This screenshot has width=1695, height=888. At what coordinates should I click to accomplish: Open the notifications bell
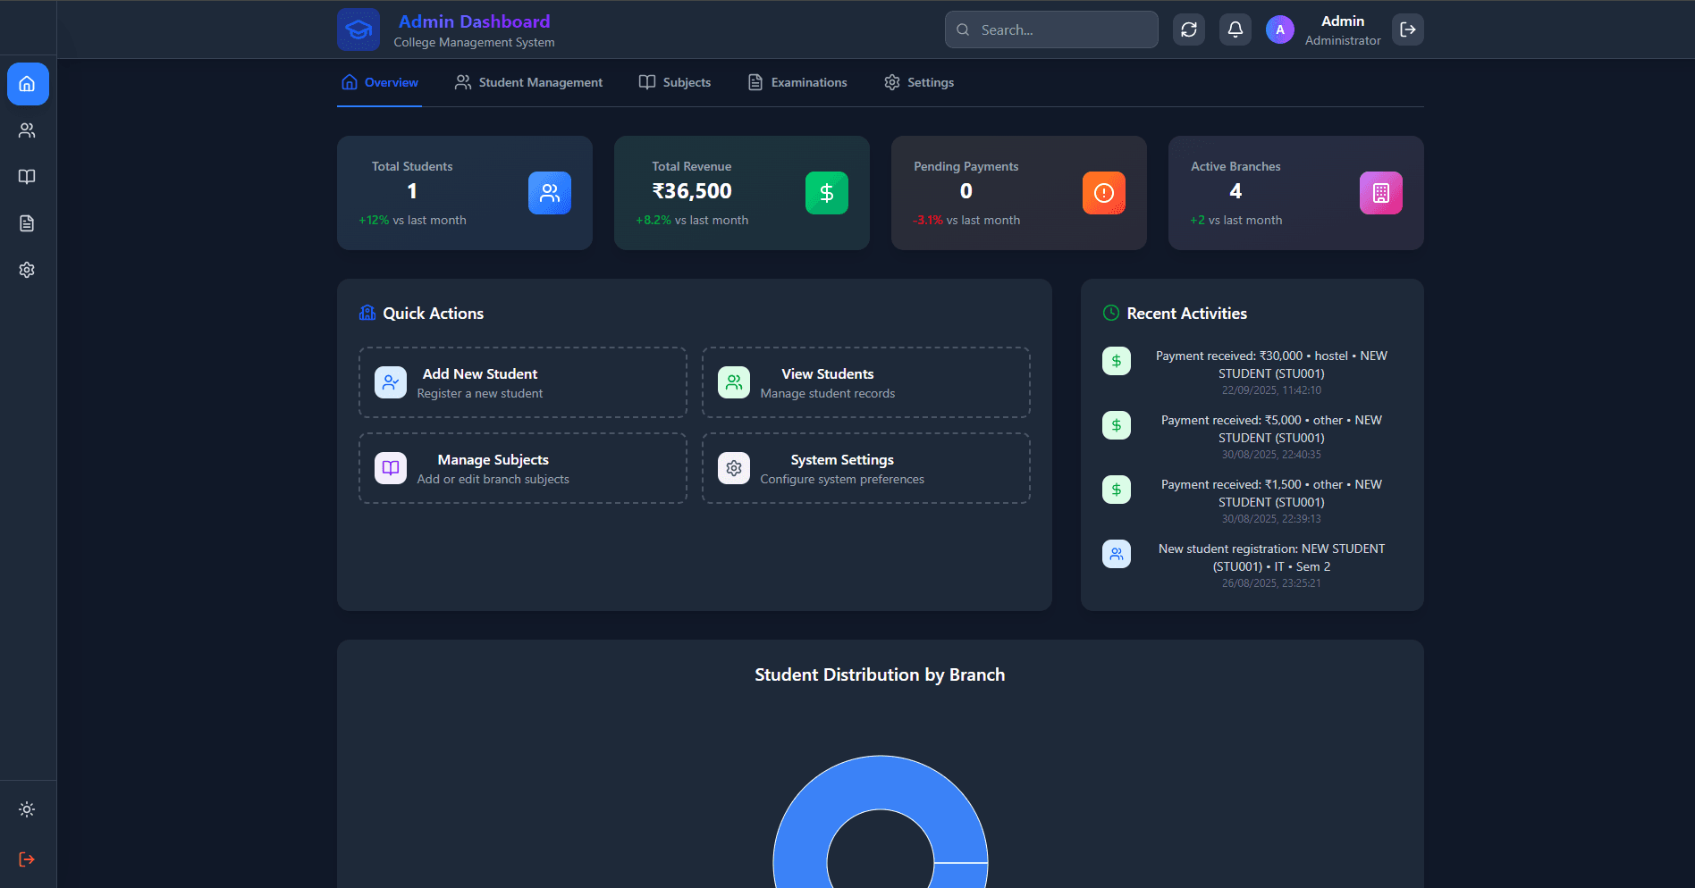1235,29
